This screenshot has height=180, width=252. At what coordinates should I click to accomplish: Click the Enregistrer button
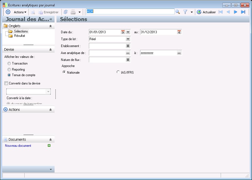click(x=48, y=12)
